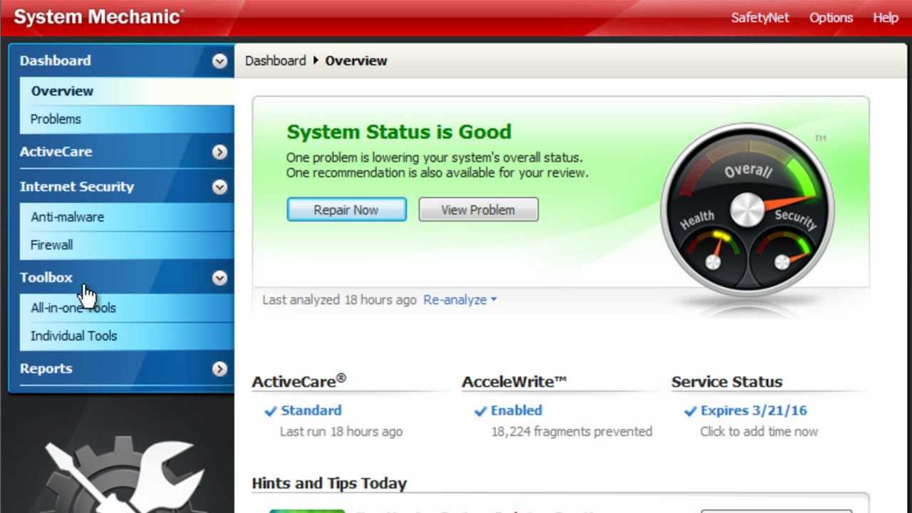Click the ActiveCare heading above Standard
This screenshot has width=912, height=513.
click(x=299, y=381)
